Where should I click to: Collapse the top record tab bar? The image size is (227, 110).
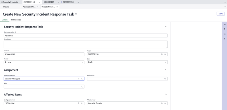coord(225,2)
